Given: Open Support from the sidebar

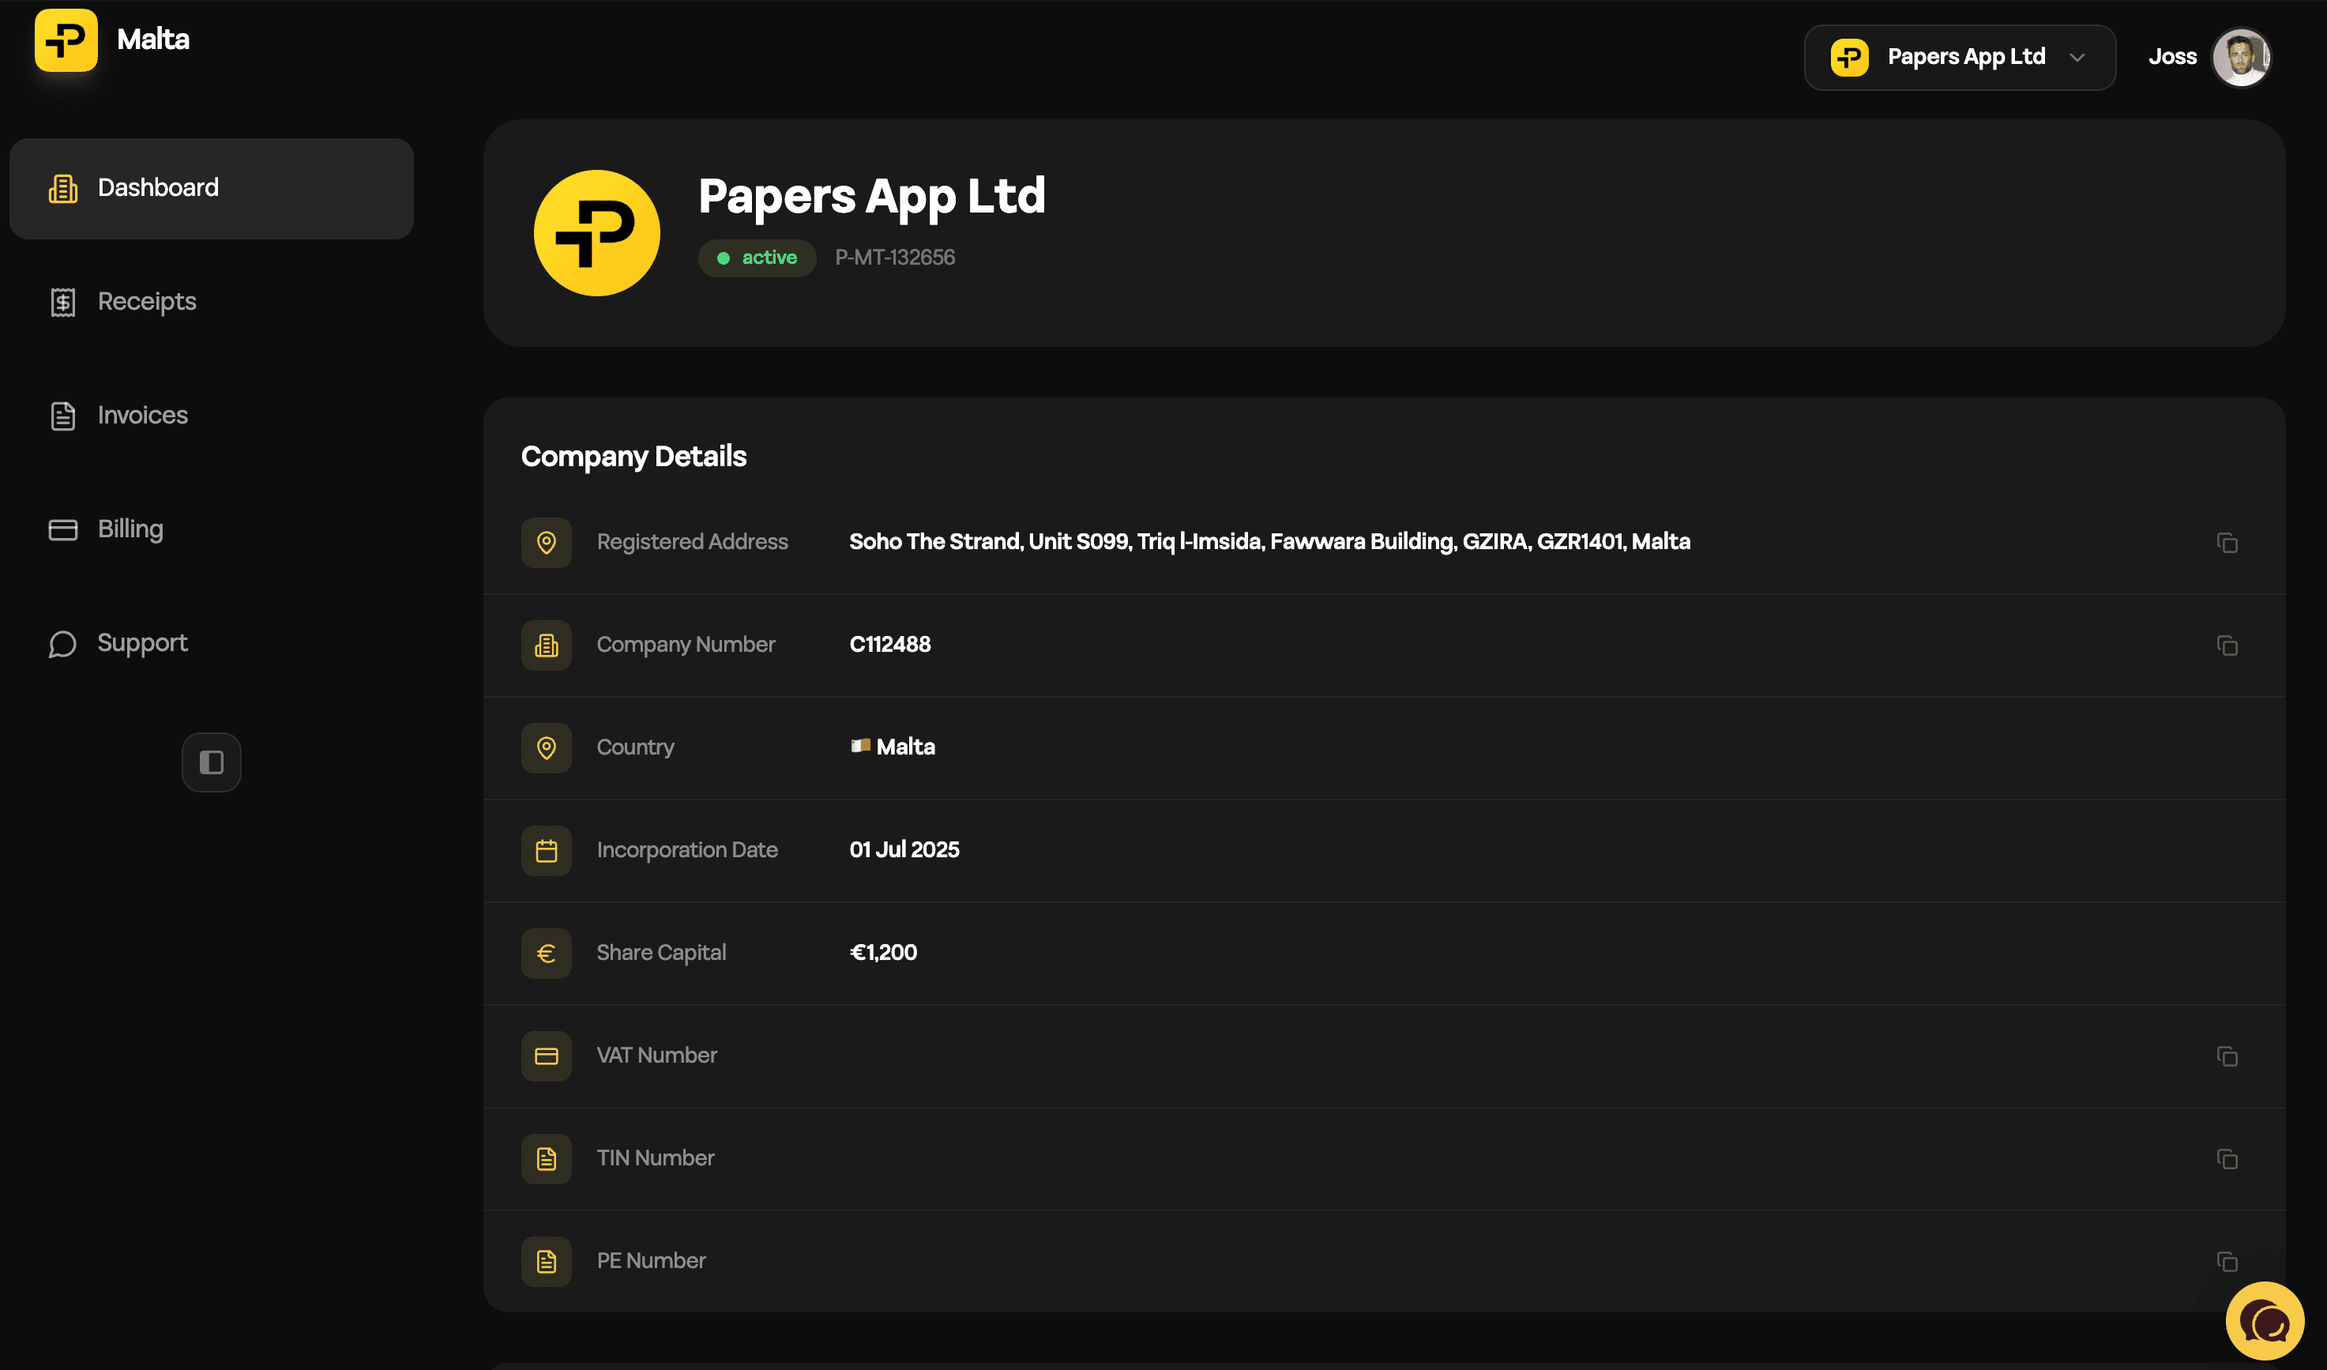Looking at the screenshot, I should point(141,643).
